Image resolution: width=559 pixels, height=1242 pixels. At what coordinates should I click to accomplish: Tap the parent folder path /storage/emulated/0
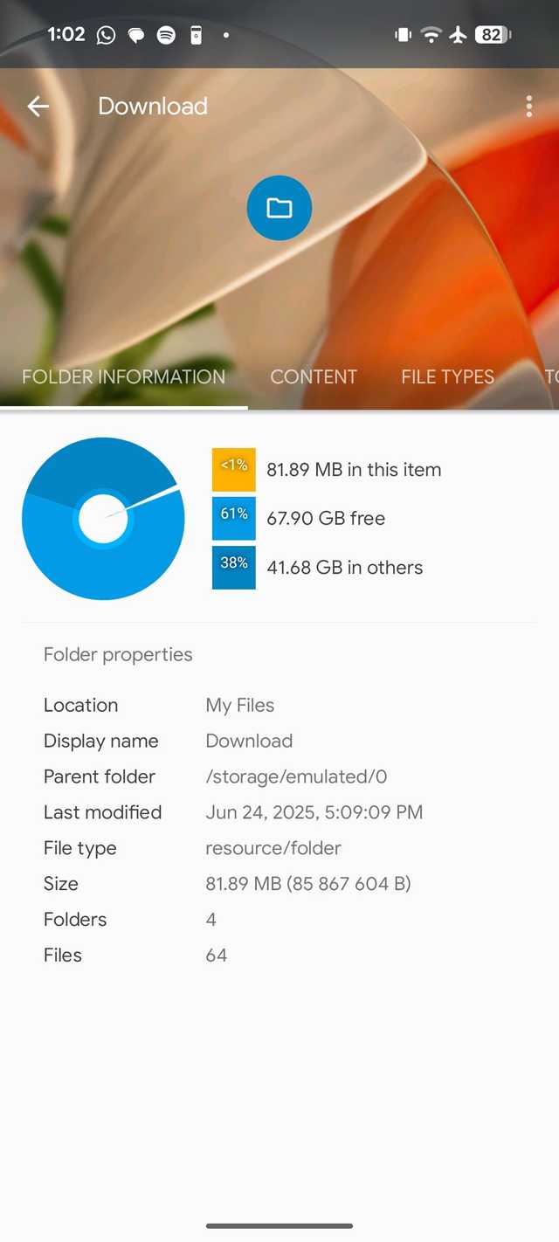(296, 776)
